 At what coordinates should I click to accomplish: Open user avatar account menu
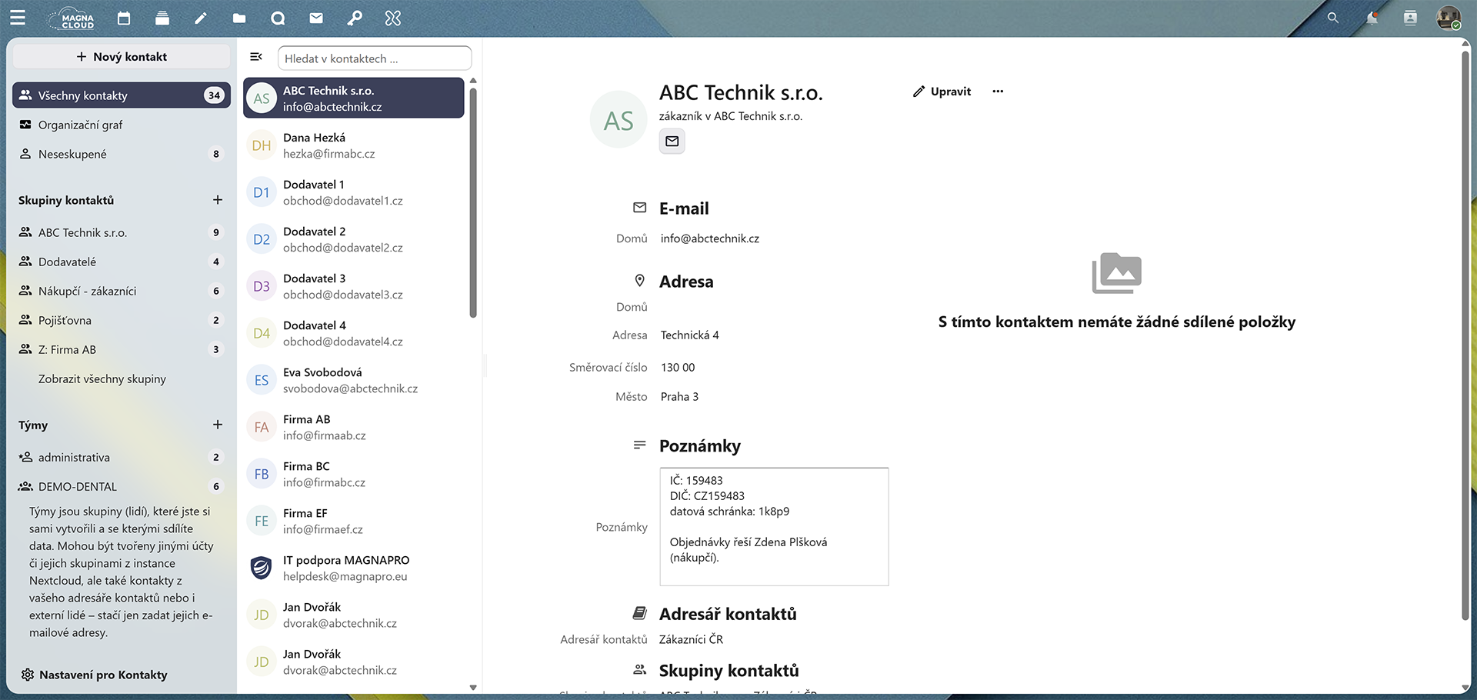point(1449,18)
